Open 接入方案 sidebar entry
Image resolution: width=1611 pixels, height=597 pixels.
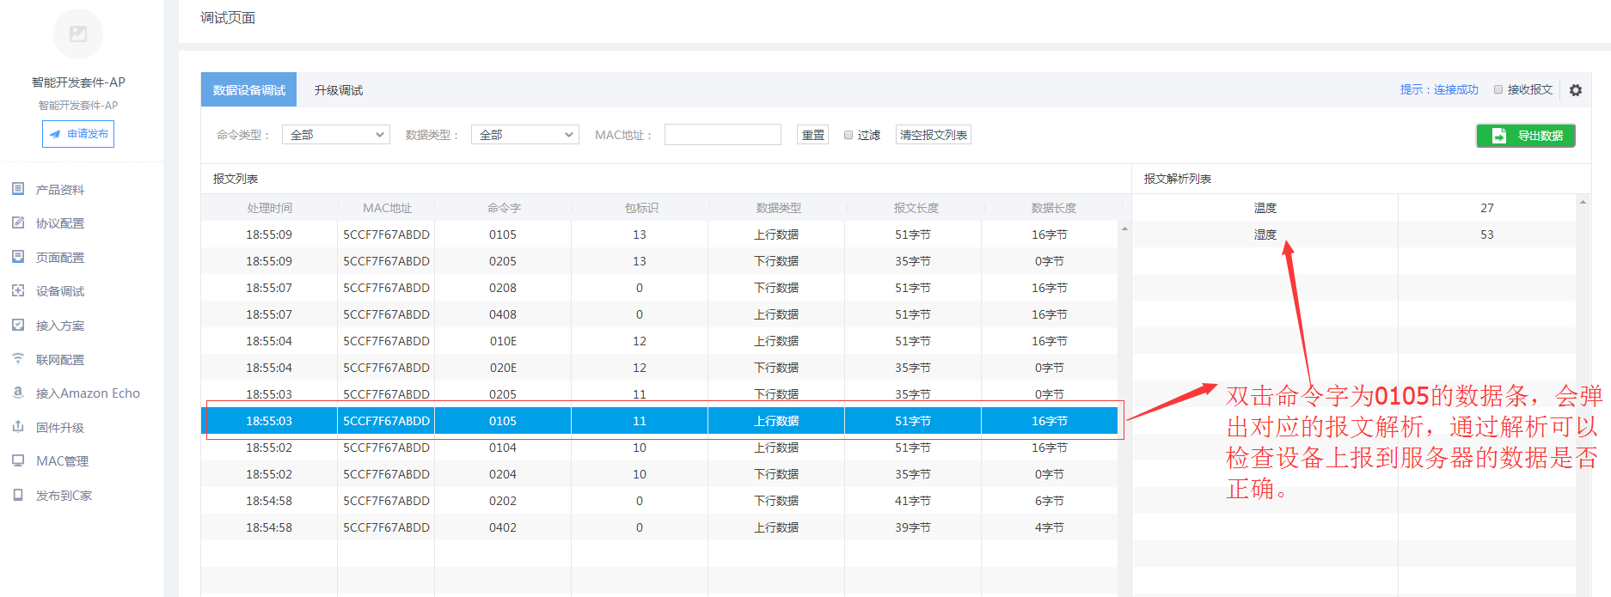click(60, 326)
